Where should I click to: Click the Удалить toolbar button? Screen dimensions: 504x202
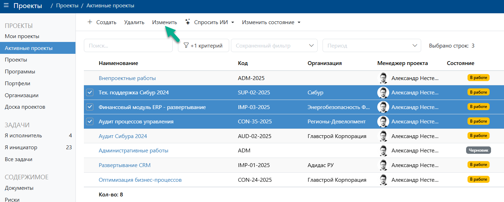134,22
